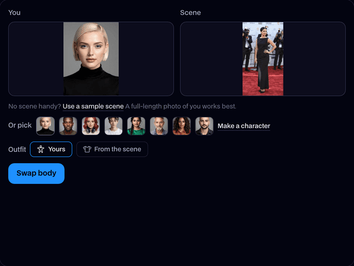Viewport: 354px width, 266px height.
Task: Pick the gray-haired older man avatar
Action: tap(159, 126)
